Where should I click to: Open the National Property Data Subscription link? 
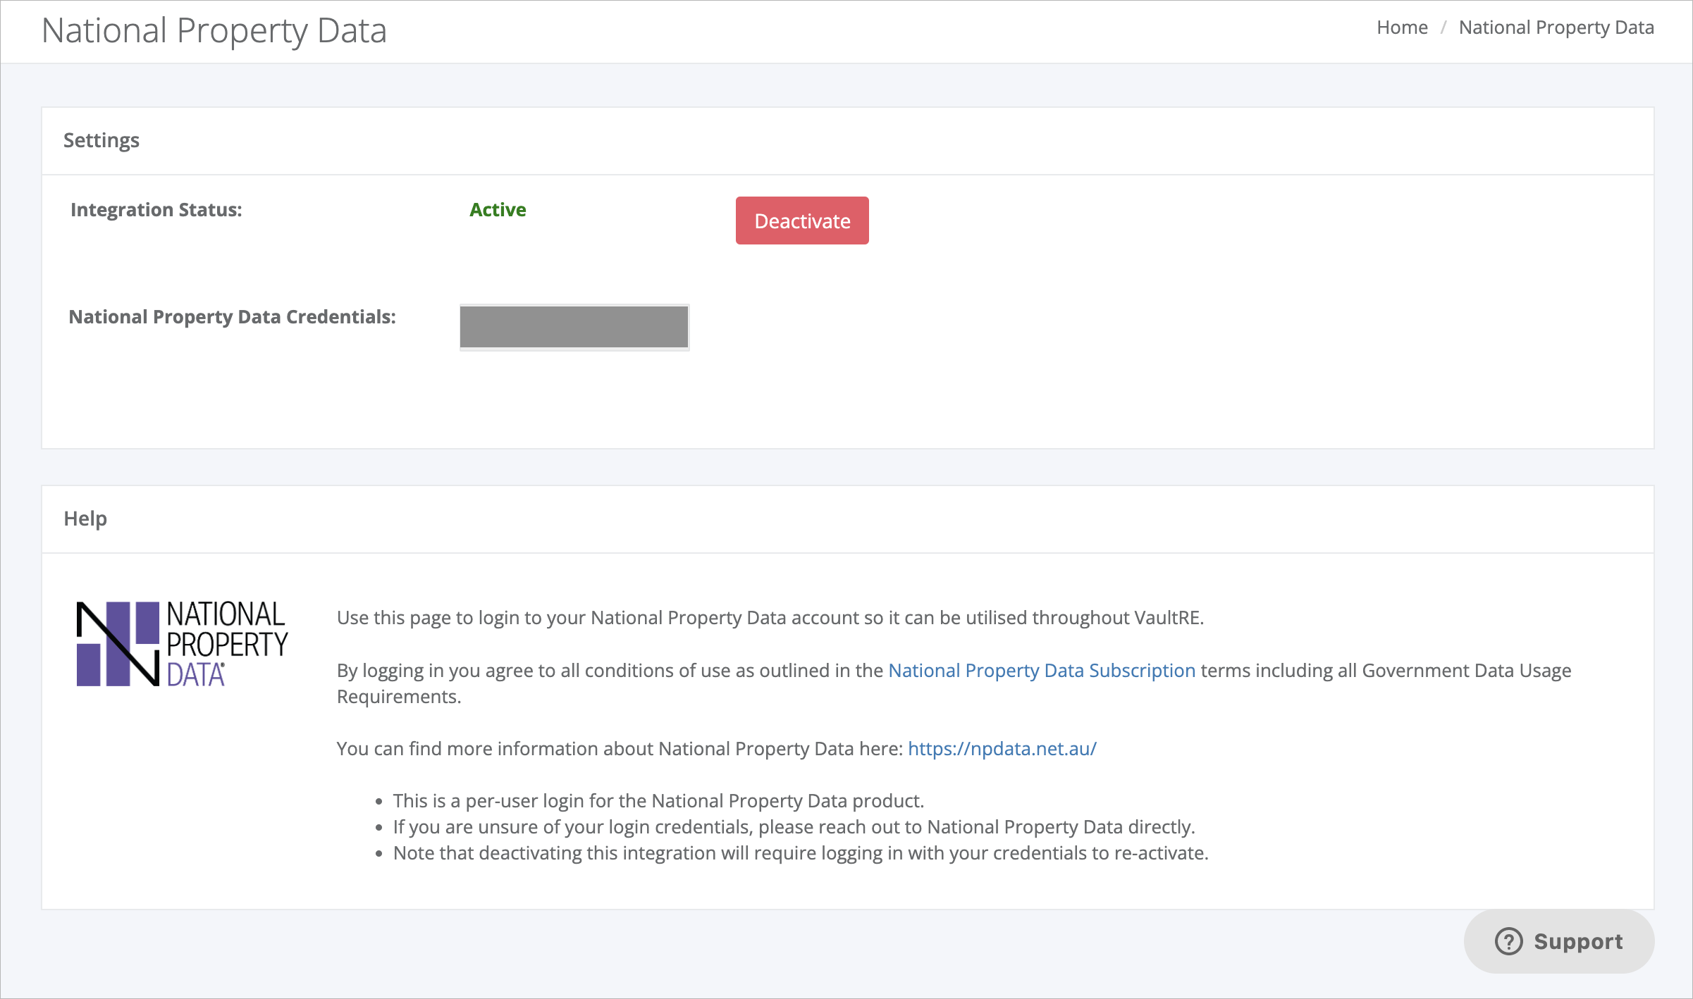pyautogui.click(x=1042, y=670)
